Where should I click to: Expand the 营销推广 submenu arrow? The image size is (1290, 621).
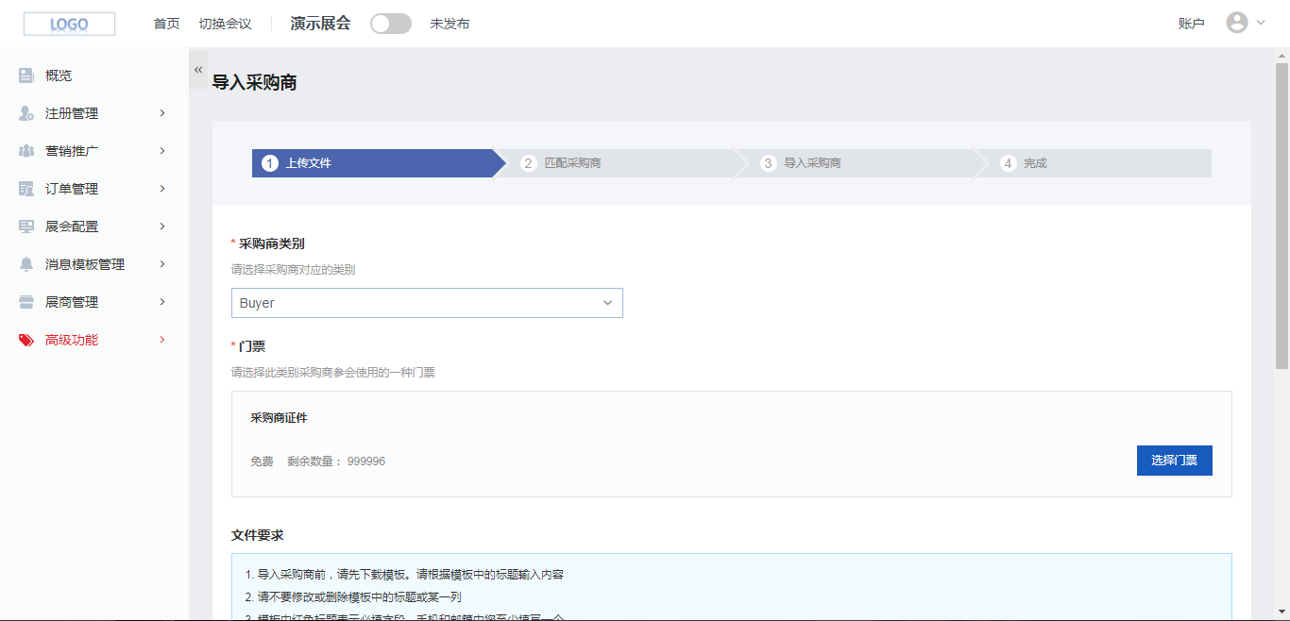tap(162, 151)
